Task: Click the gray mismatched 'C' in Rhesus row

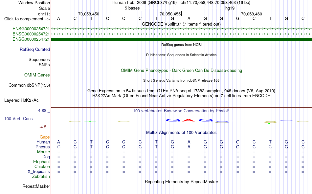Action: coord(270,147)
